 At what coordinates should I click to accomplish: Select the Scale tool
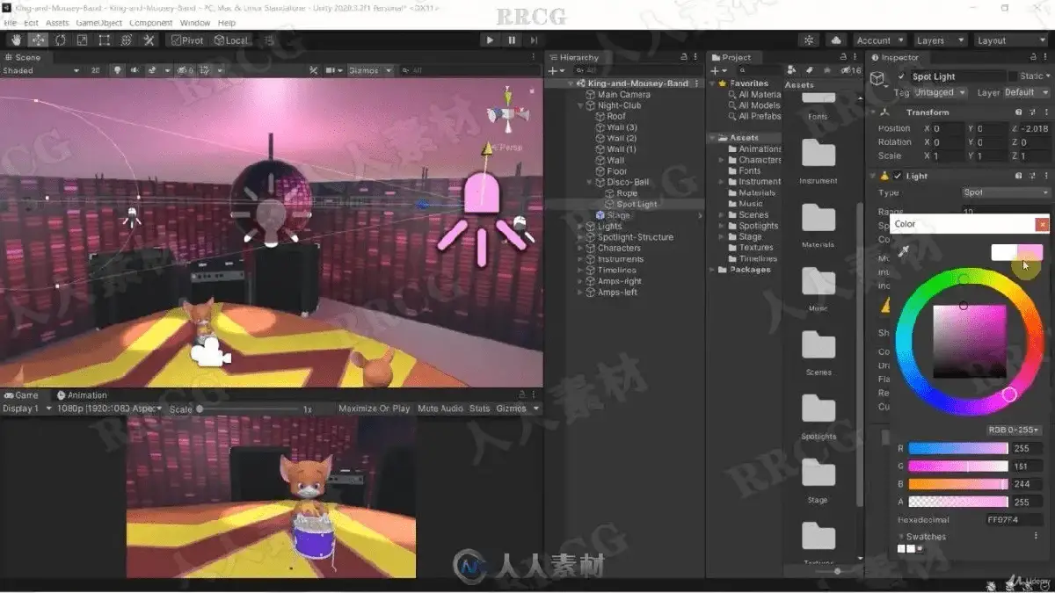coord(83,40)
